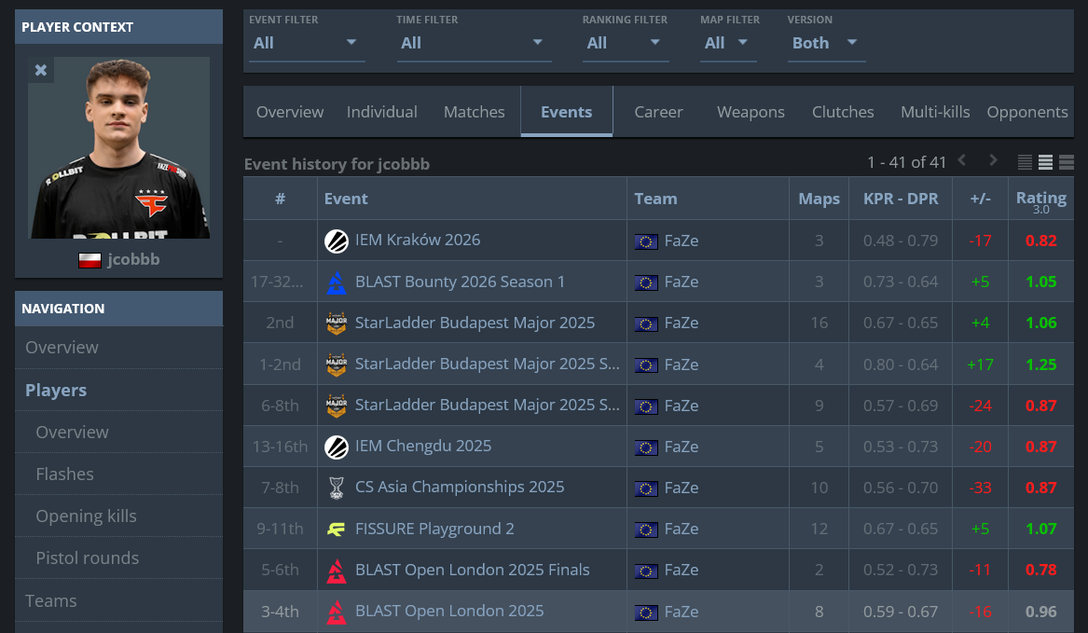Expand the Ranking Filter dropdown
The height and width of the screenshot is (633, 1088).
pos(626,43)
